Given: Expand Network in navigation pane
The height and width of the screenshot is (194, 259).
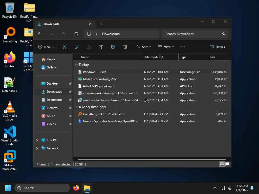Looking at the screenshot, I should 37,148.
